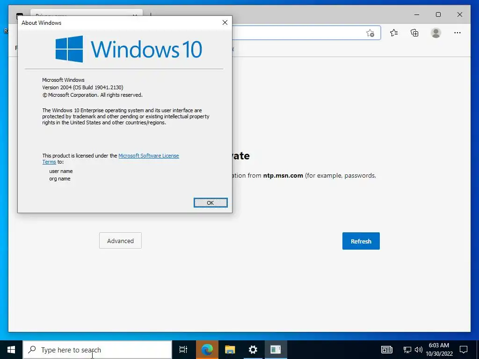
Task: Open the Action Center notifications icon
Action: tap(464, 350)
